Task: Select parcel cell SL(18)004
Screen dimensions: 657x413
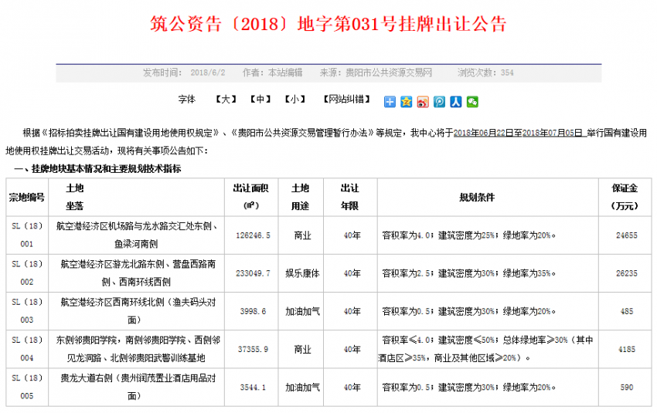Action: 27,350
